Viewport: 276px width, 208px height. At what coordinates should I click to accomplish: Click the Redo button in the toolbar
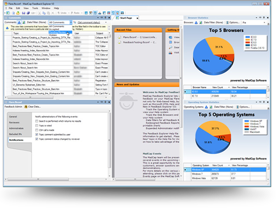coord(75,13)
